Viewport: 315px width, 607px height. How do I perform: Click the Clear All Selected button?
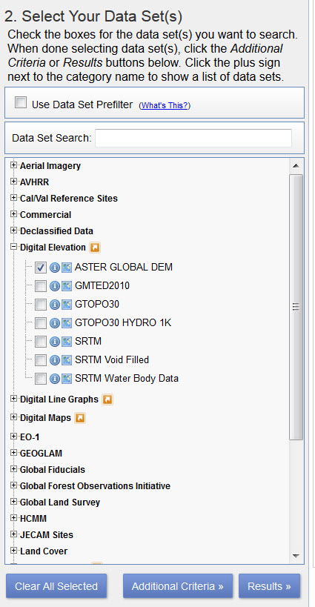(x=56, y=586)
